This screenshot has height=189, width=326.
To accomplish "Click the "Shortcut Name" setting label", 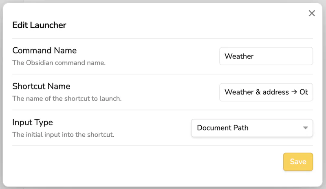I will click(x=41, y=87).
